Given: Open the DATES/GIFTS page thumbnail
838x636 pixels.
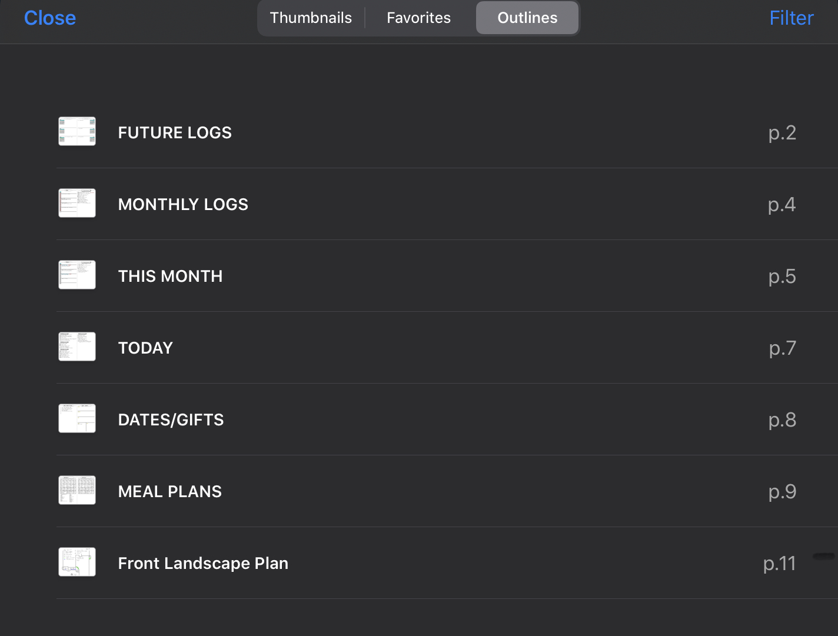Looking at the screenshot, I should point(77,418).
